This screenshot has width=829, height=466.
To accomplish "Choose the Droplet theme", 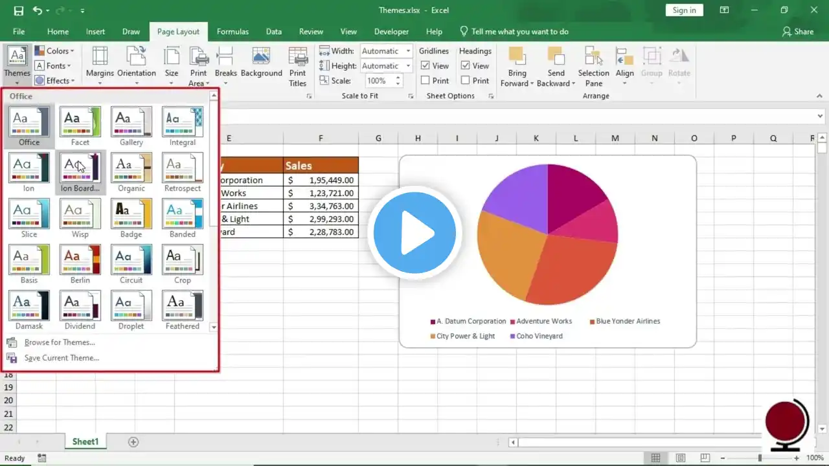I will pyautogui.click(x=131, y=310).
